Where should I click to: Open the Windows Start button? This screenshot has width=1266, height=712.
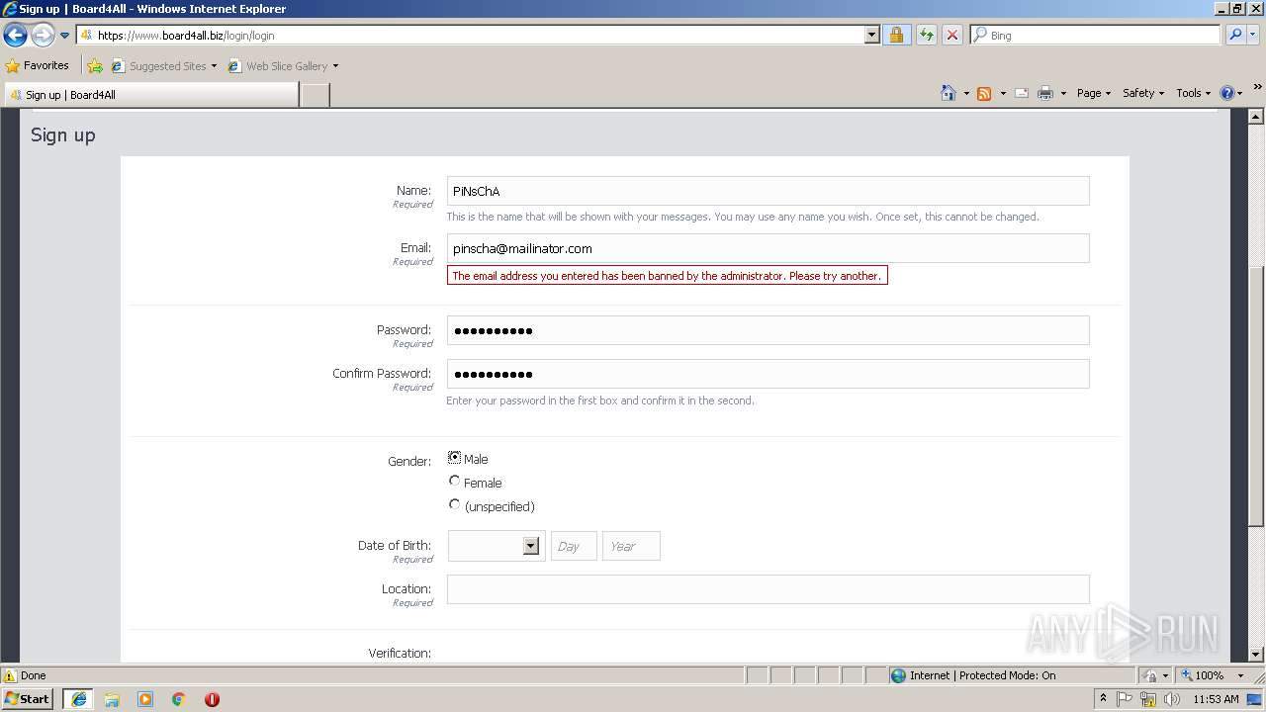(27, 698)
